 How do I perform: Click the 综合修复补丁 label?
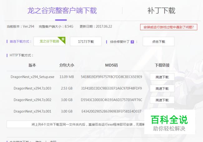(120, 42)
